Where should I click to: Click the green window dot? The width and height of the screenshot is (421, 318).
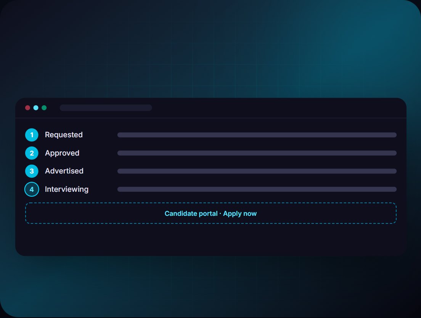pyautogui.click(x=44, y=108)
